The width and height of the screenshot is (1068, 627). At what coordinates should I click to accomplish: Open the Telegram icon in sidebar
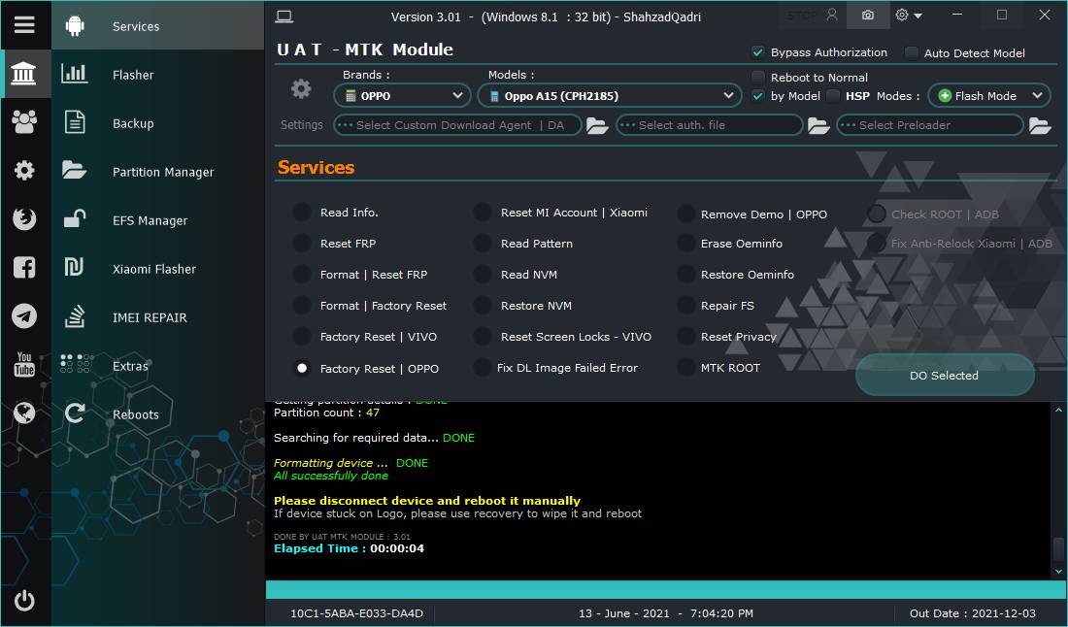click(x=24, y=316)
